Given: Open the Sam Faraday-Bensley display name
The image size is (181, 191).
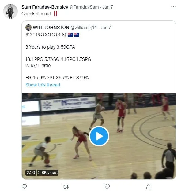Looking at the screenshot, I should point(45,7).
